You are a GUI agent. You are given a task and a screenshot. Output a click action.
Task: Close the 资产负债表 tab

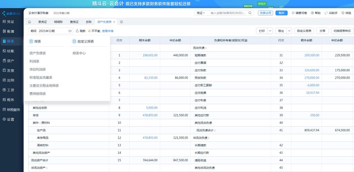[114, 22]
